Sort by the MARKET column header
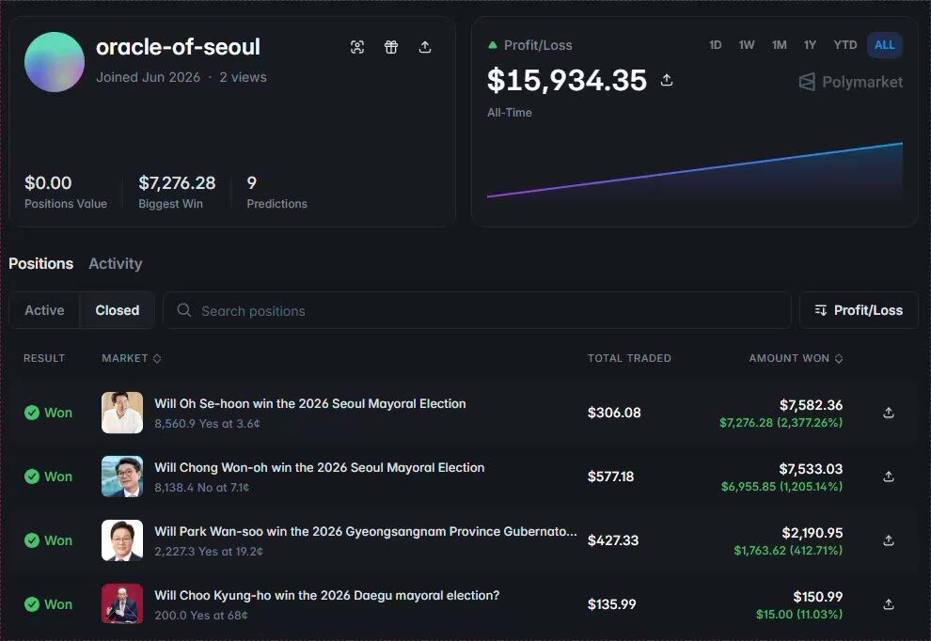 point(132,358)
